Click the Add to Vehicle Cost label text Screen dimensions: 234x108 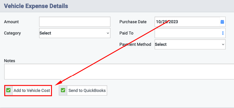pos(32,90)
